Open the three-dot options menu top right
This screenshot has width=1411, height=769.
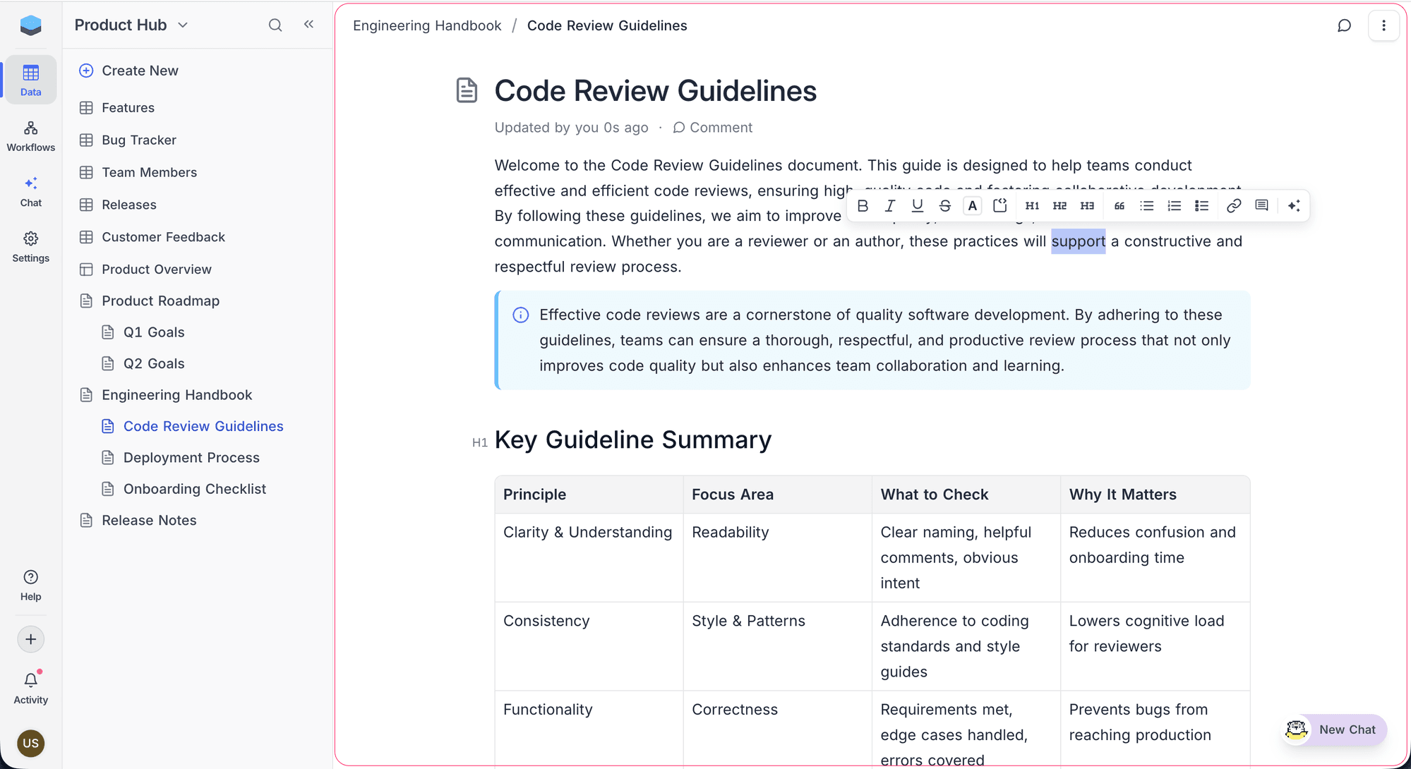(1383, 25)
